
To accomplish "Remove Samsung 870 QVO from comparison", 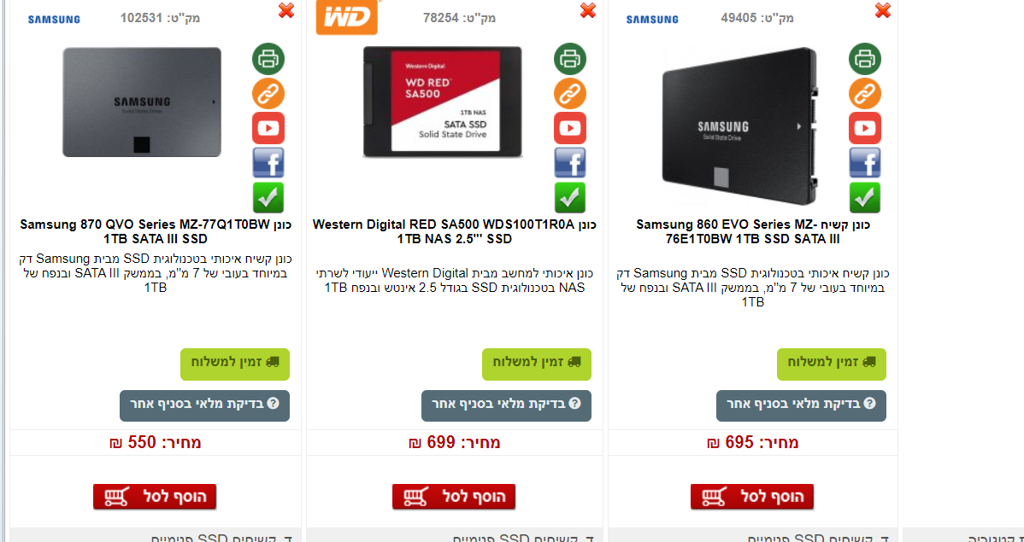I will [286, 10].
